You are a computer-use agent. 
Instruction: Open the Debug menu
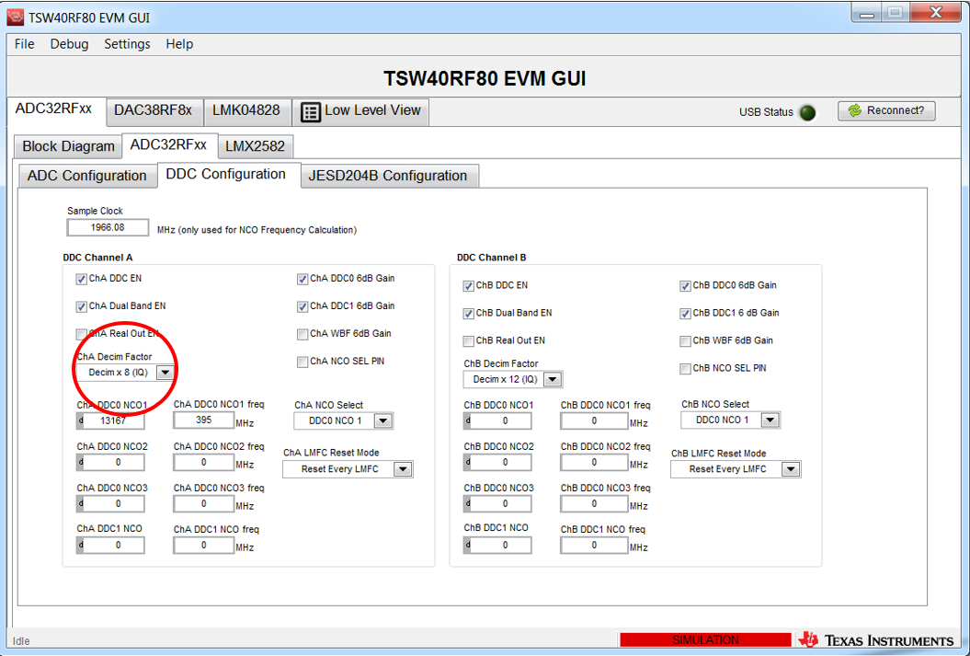69,44
